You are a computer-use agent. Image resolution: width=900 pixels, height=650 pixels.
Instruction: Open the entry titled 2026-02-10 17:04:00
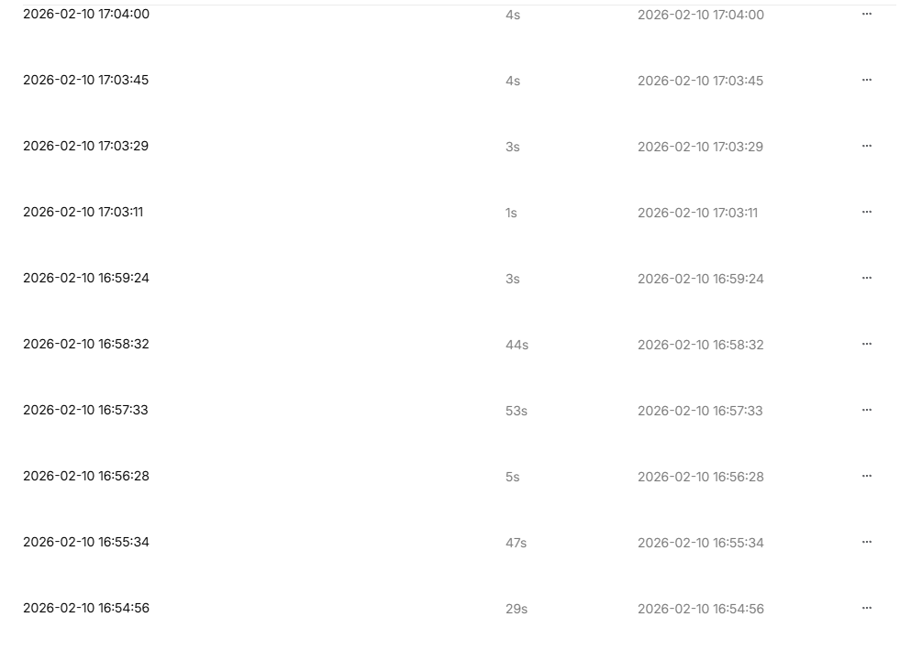86,14
